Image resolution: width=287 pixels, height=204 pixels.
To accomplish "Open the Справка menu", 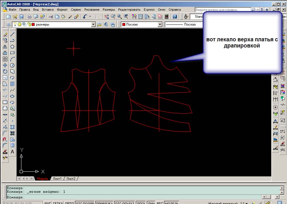I will point(175,10).
